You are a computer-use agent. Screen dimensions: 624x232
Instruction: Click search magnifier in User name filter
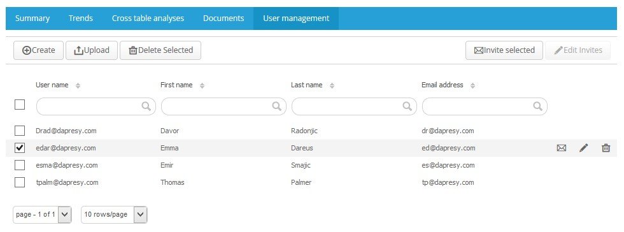coord(146,106)
